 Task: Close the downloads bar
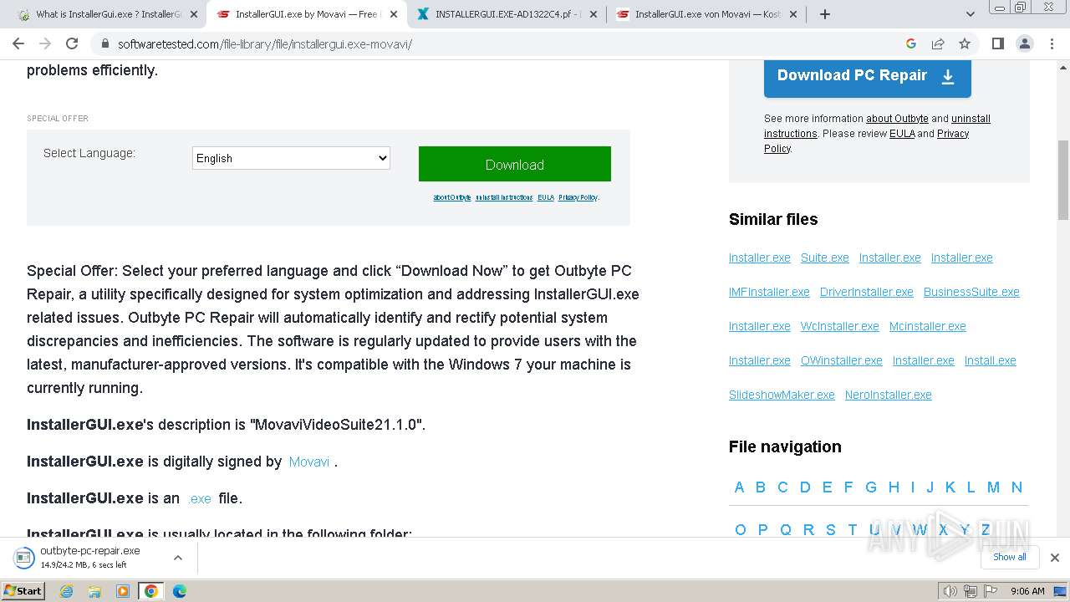[x=1055, y=558]
